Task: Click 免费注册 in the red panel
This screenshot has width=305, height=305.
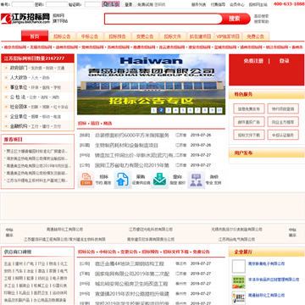Action: tap(253, 61)
